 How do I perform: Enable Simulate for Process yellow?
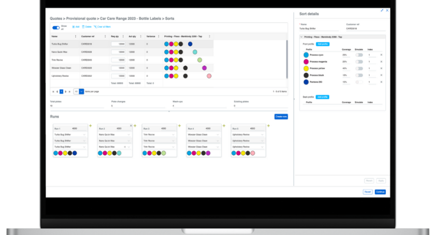[x=359, y=68]
